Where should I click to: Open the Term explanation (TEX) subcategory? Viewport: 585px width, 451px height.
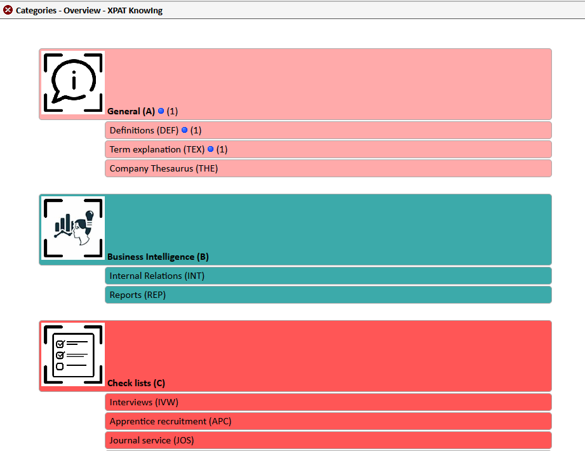point(328,149)
